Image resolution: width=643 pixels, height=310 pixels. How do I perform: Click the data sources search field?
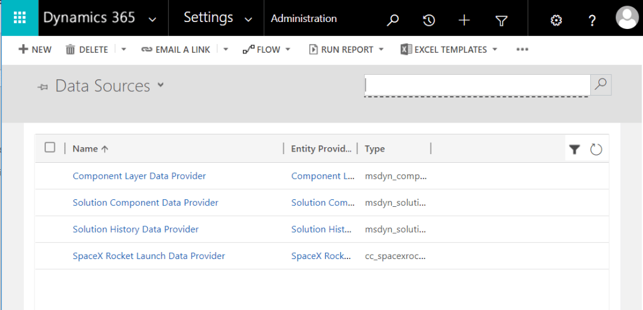click(477, 84)
